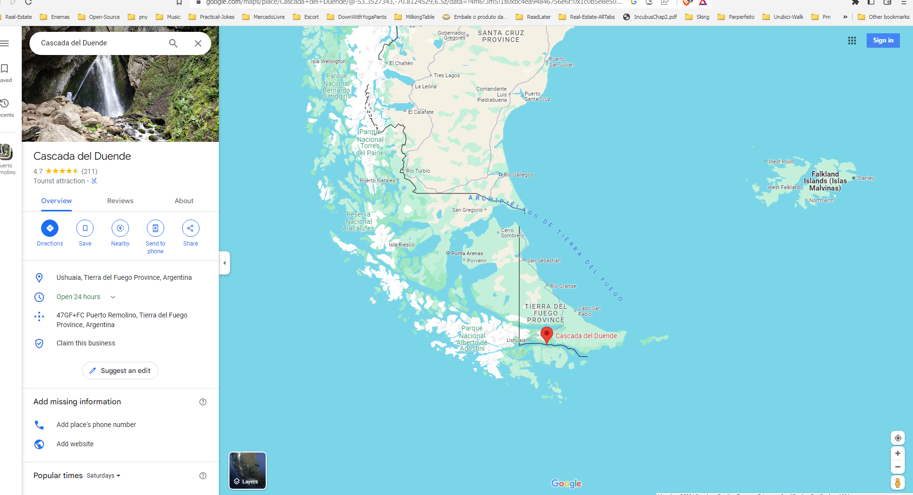The width and height of the screenshot is (913, 495).
Task: Zoom in on the map
Action: coord(898,454)
